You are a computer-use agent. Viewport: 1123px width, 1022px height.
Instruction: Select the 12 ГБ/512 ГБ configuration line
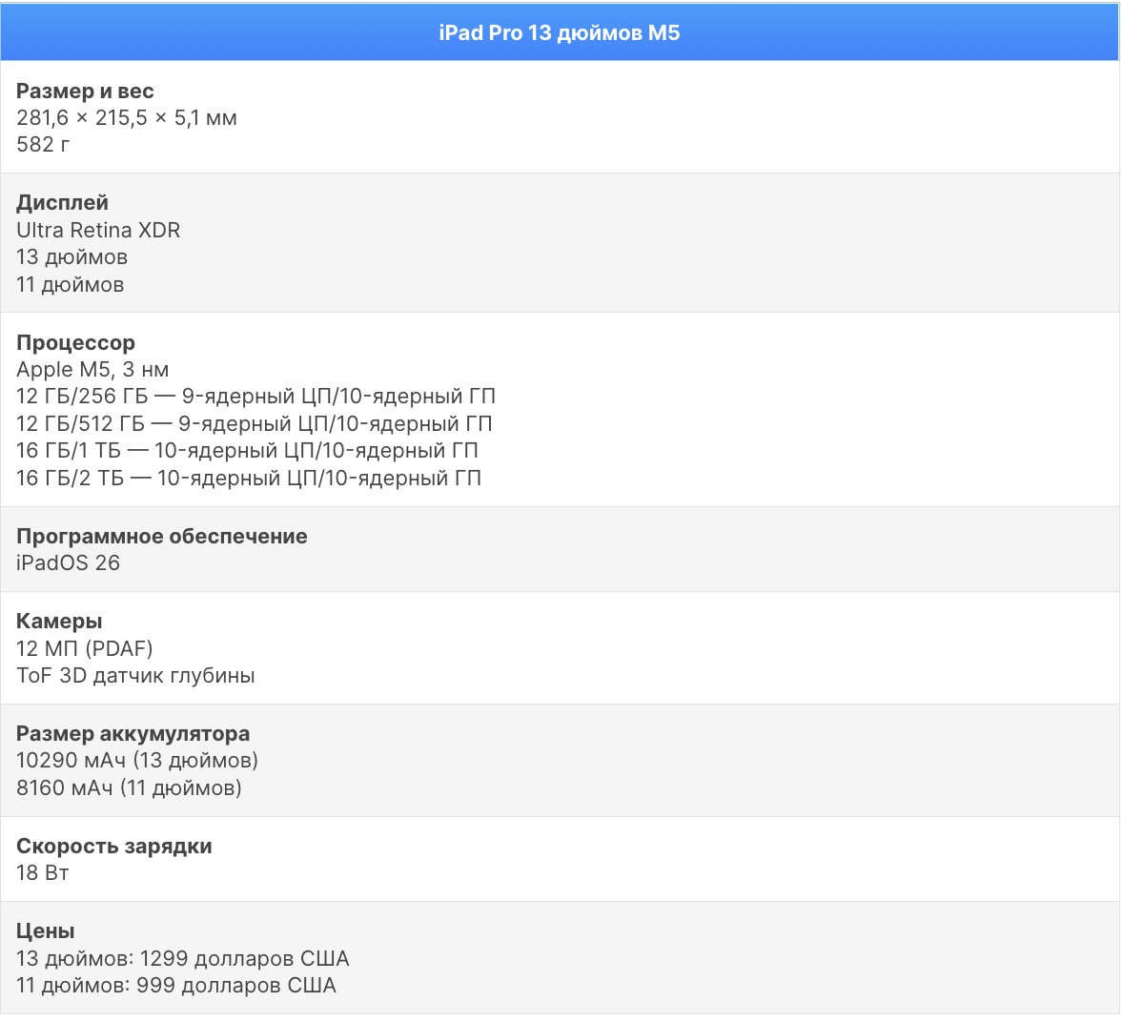tap(254, 424)
